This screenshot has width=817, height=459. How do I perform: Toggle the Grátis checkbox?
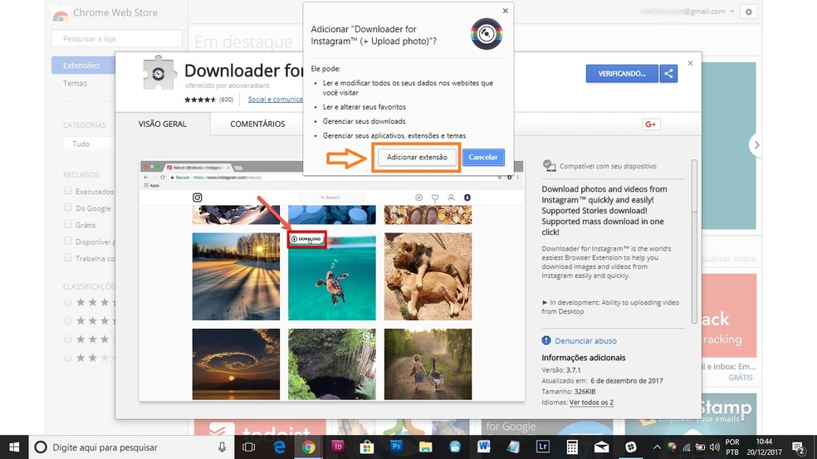click(68, 225)
